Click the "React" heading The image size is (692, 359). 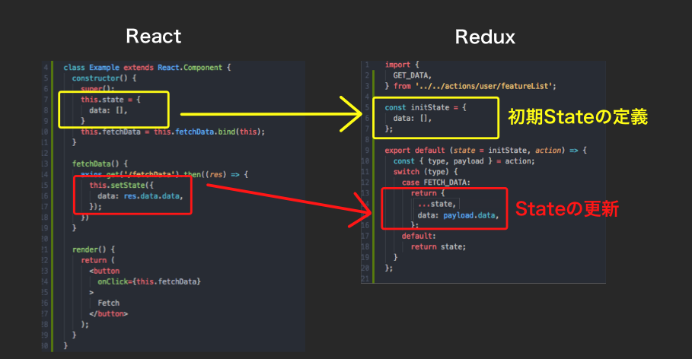(154, 37)
